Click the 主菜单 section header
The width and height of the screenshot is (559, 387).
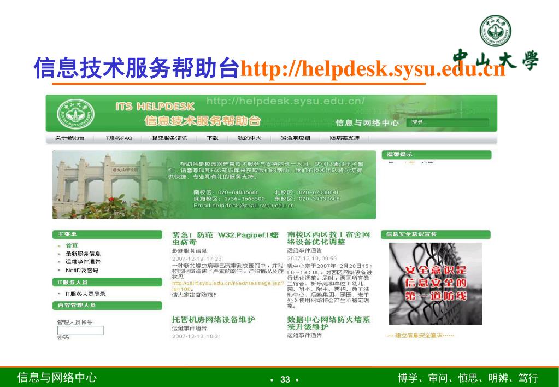click(107, 234)
